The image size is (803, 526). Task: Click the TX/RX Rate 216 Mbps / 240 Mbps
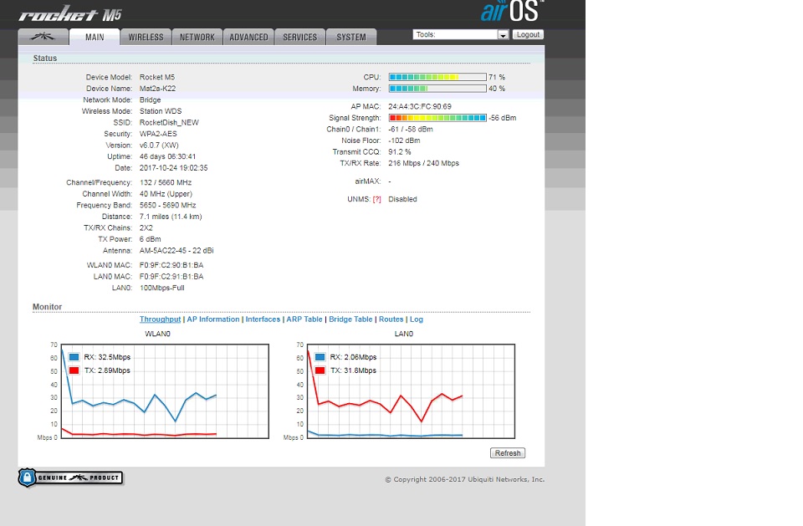coord(423,163)
